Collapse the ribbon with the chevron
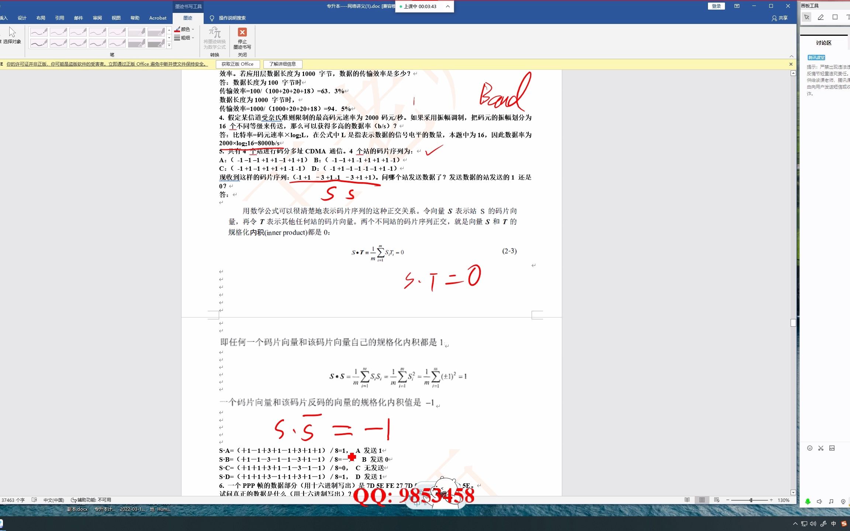 [x=791, y=56]
